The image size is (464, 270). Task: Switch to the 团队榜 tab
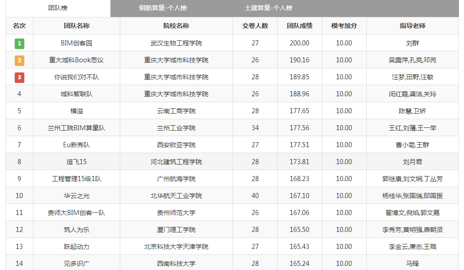[x=58, y=8]
